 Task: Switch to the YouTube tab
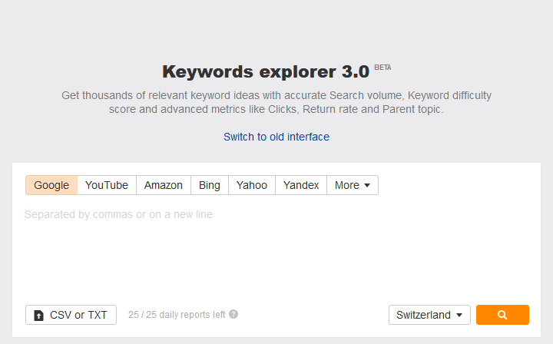pos(107,185)
